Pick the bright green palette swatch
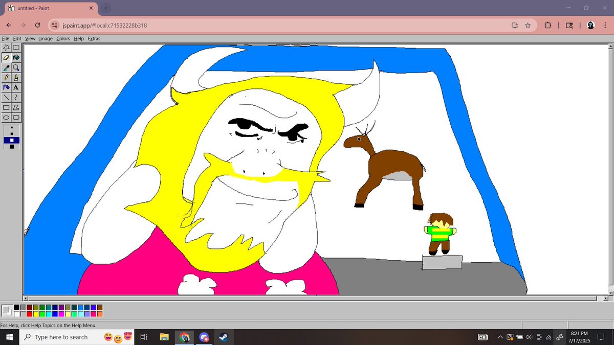 coord(42,314)
